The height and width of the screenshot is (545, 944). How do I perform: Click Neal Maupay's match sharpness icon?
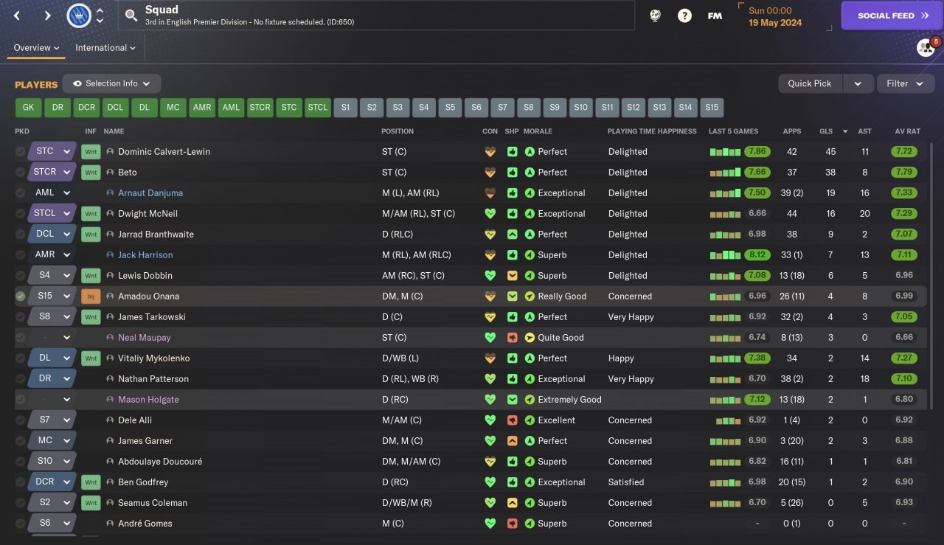512,338
